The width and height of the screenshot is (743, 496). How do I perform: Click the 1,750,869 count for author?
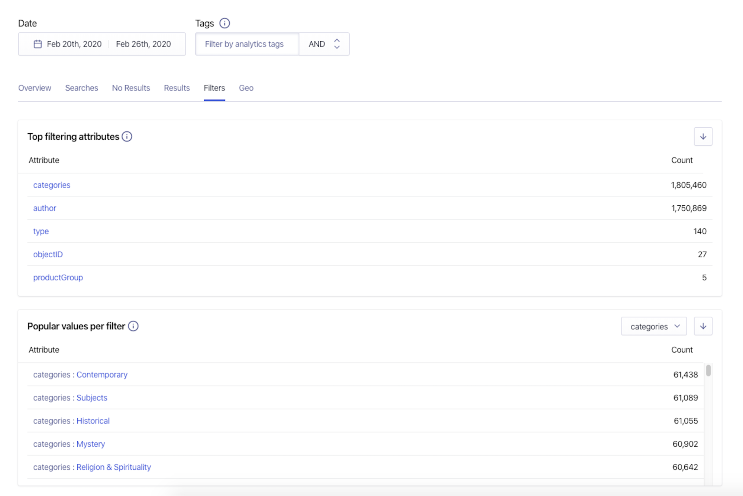689,208
